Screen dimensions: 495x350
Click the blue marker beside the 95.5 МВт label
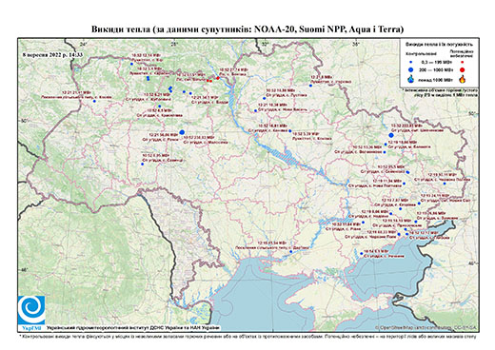[x=407, y=172]
